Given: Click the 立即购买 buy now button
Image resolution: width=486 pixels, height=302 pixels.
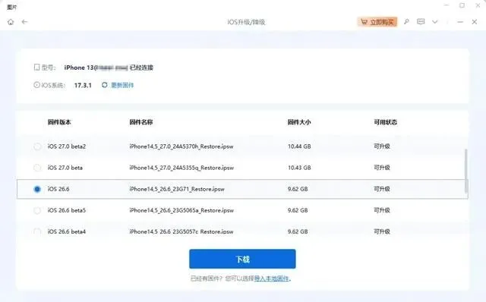Looking at the screenshot, I should click(x=377, y=22).
